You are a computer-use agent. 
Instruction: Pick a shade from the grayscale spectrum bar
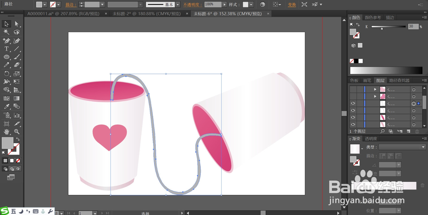coord(386,70)
